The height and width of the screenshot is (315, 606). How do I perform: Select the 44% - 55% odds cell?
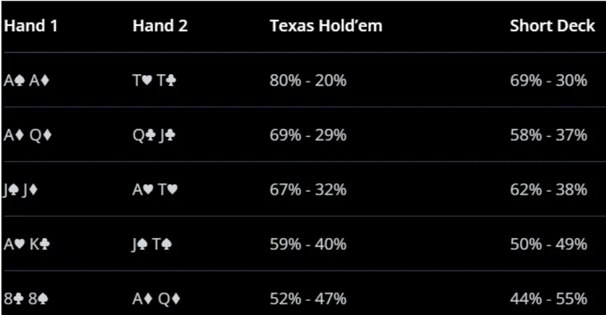(x=548, y=299)
